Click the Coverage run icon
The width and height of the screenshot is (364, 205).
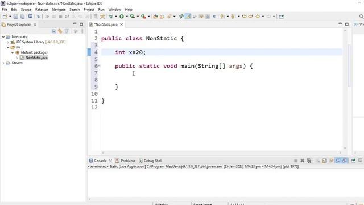coord(133,17)
